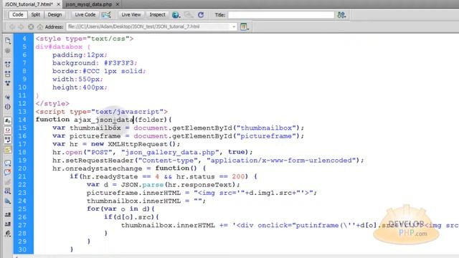
Task: Focus the Title input field
Action: tap(281, 15)
